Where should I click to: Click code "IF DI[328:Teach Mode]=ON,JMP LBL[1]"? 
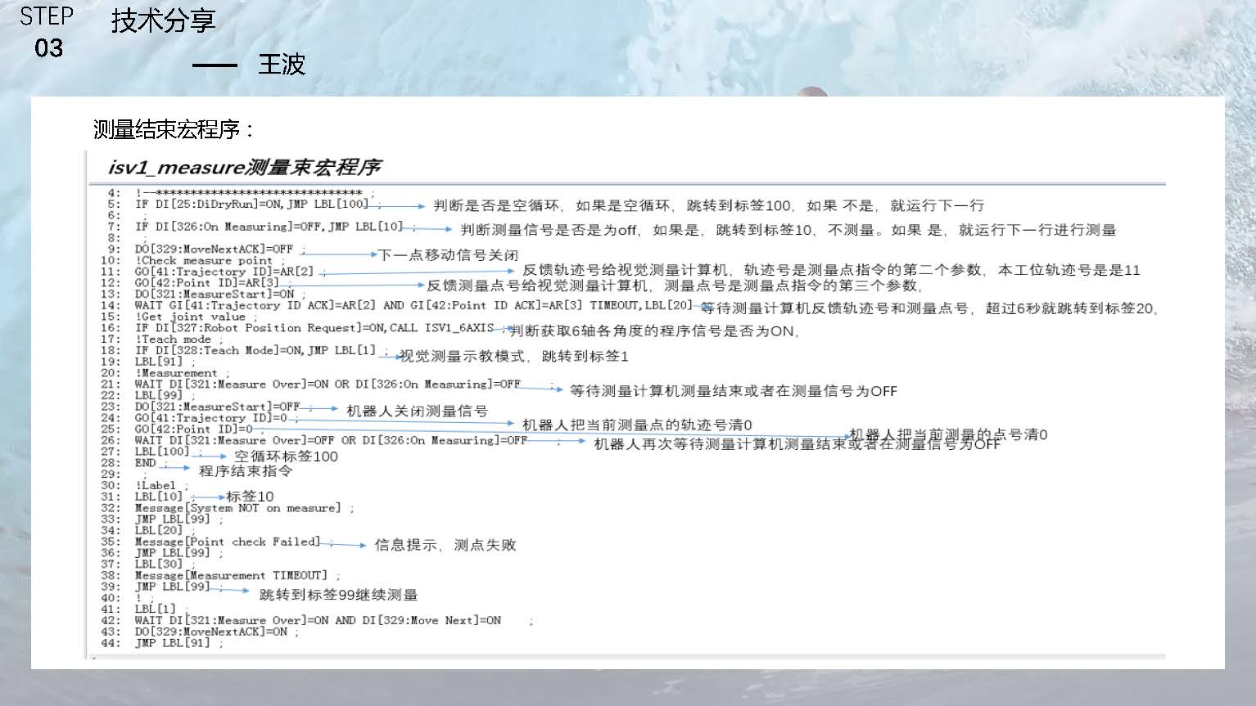[x=255, y=350]
